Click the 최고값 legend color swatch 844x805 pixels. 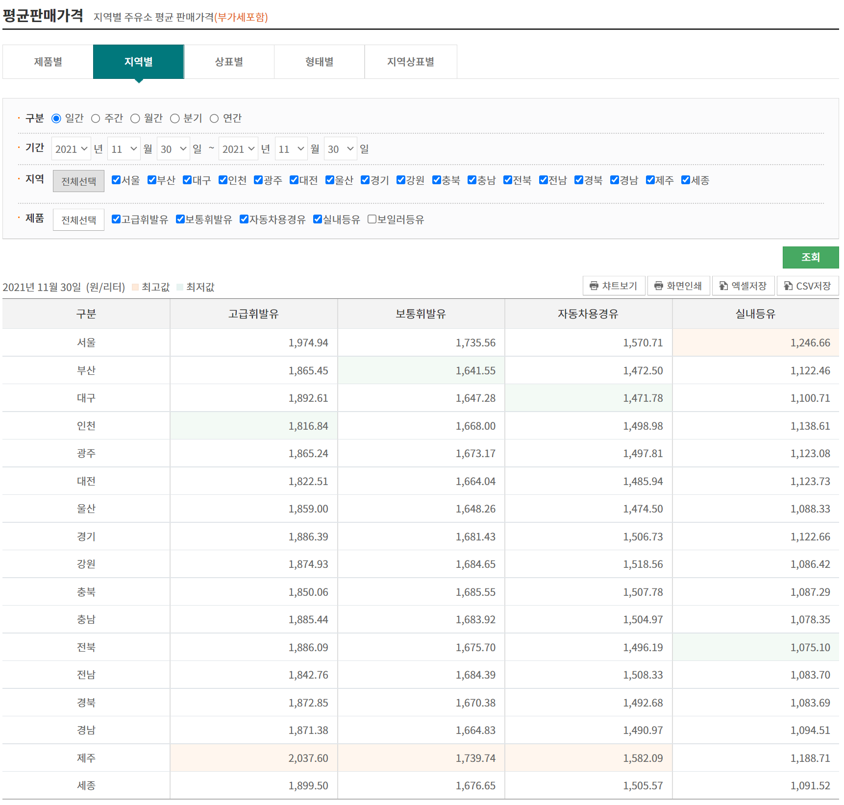pyautogui.click(x=135, y=287)
